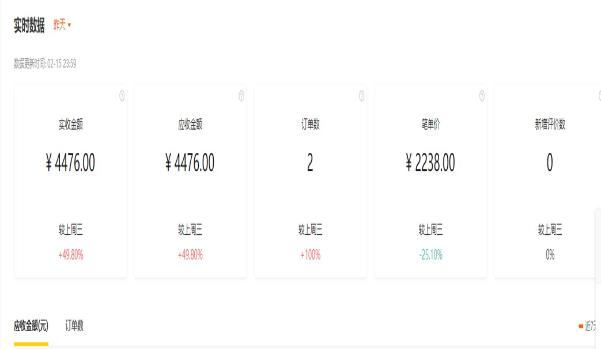
Task: Click the 数据更新时间 timestamp text
Action: pyautogui.click(x=45, y=64)
